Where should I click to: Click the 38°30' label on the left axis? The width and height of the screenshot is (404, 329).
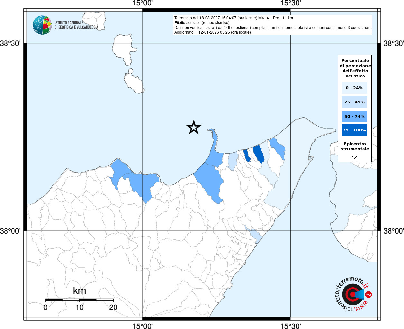10,43
